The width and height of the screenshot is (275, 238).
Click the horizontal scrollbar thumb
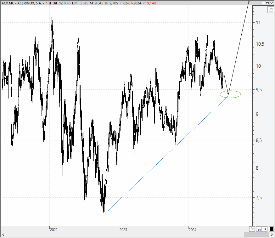(x=256, y=235)
